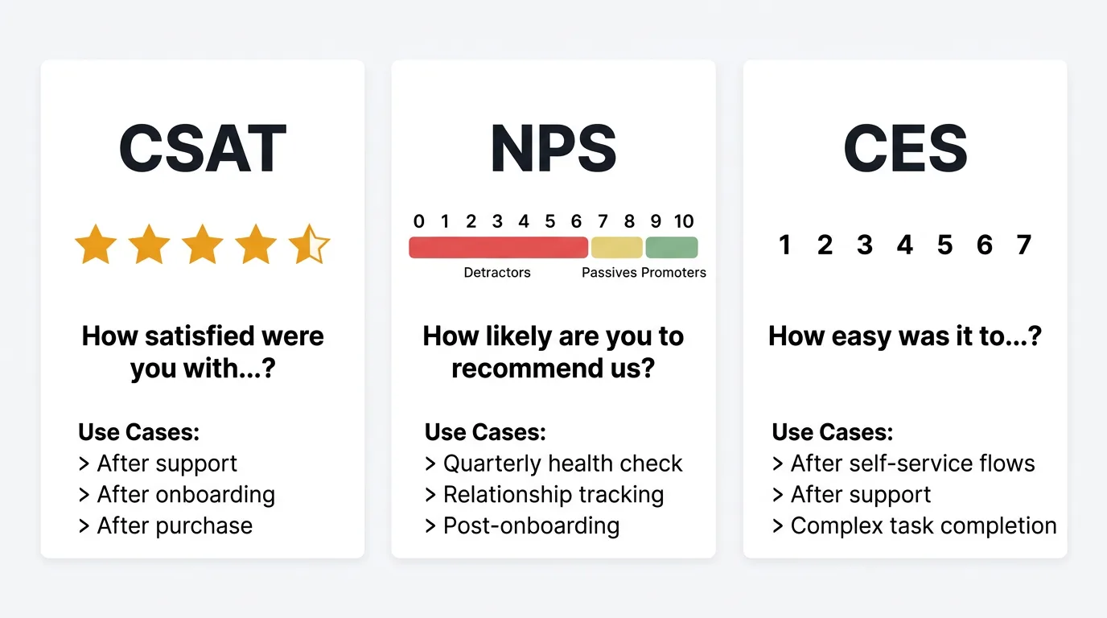Screen dimensions: 1107x618
Task: Click the yellow Passives bar segment
Action: pyautogui.click(x=617, y=247)
